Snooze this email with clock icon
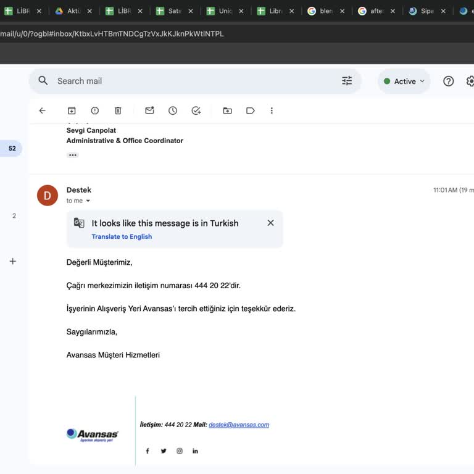Image resolution: width=474 pixels, height=474 pixels. 173,110
